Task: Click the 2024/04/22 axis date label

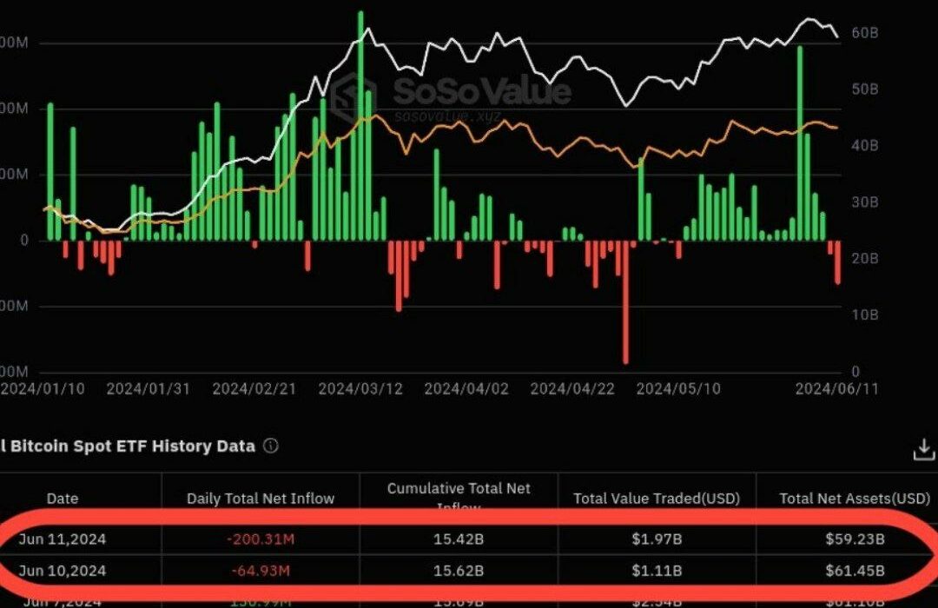Action: (x=571, y=389)
